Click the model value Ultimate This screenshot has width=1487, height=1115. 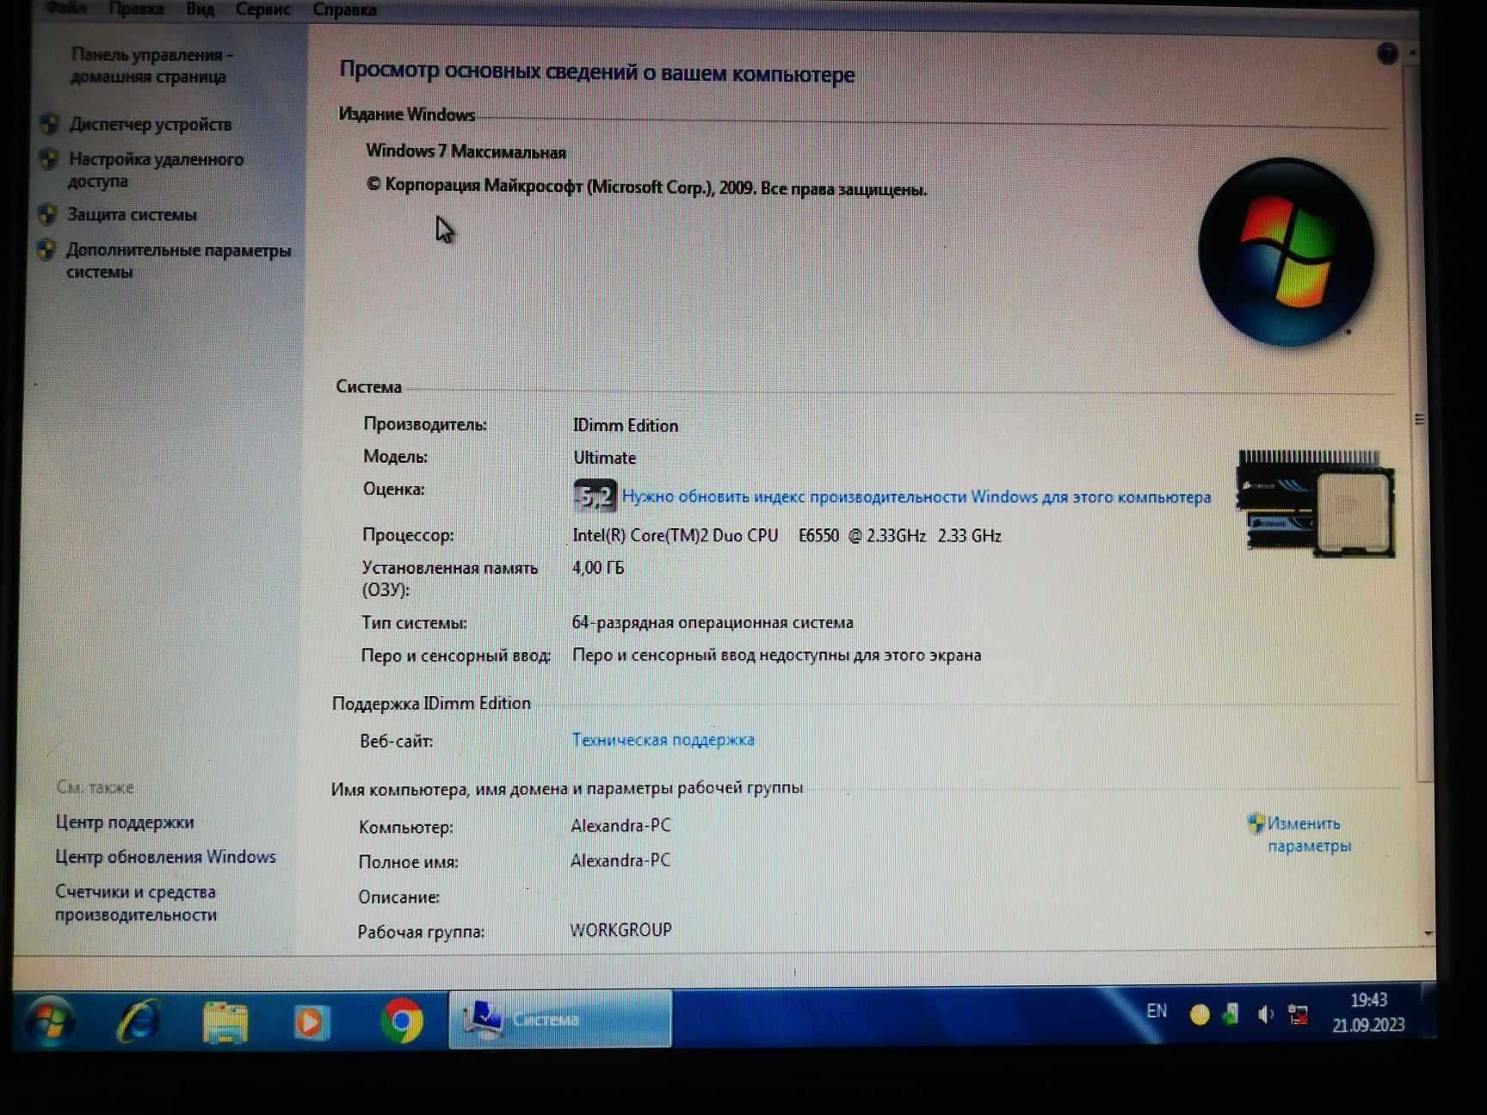605,458
